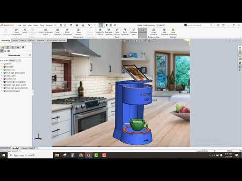Image resolution: width=242 pixels, height=181 pixels.
Task: Switch to the Layout ribbon tab
Action: 15,41
